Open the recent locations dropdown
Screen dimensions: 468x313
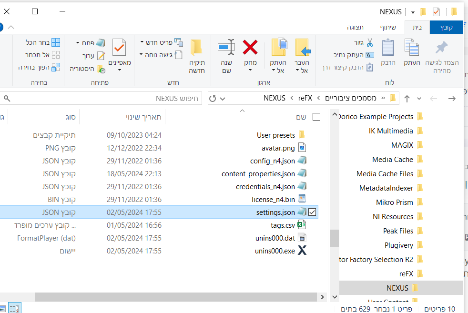point(419,99)
